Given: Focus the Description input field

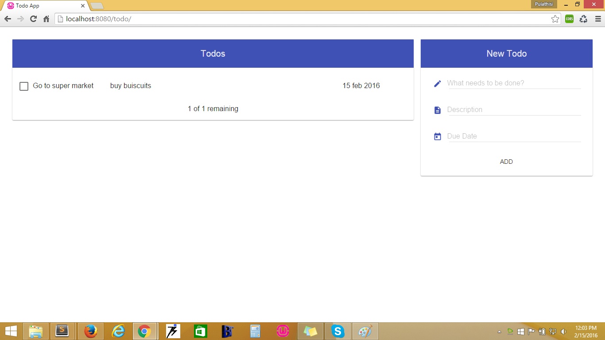Looking at the screenshot, I should click(x=514, y=110).
